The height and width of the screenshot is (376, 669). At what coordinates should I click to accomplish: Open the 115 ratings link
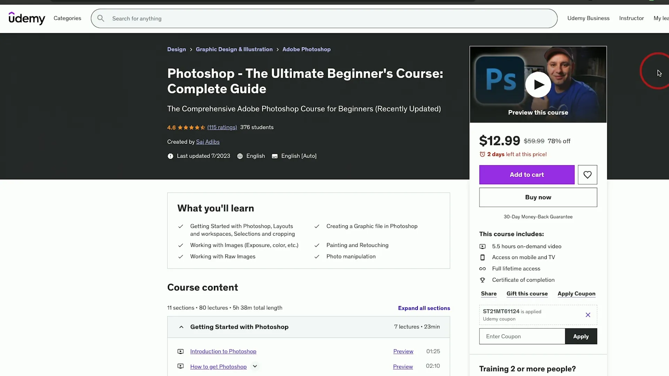pos(222,127)
